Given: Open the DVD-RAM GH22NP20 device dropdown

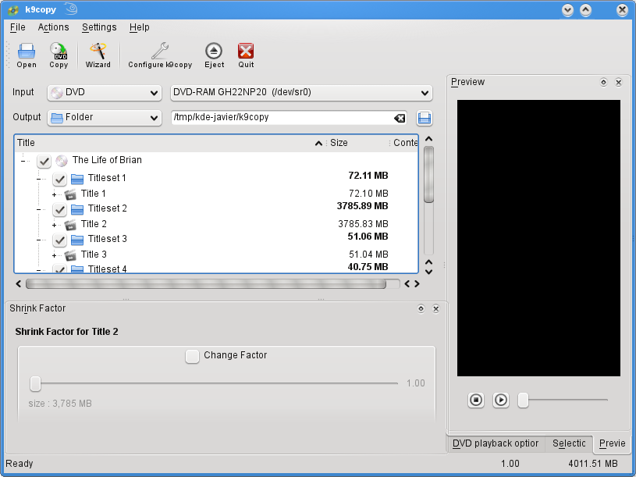Looking at the screenshot, I should click(x=301, y=93).
